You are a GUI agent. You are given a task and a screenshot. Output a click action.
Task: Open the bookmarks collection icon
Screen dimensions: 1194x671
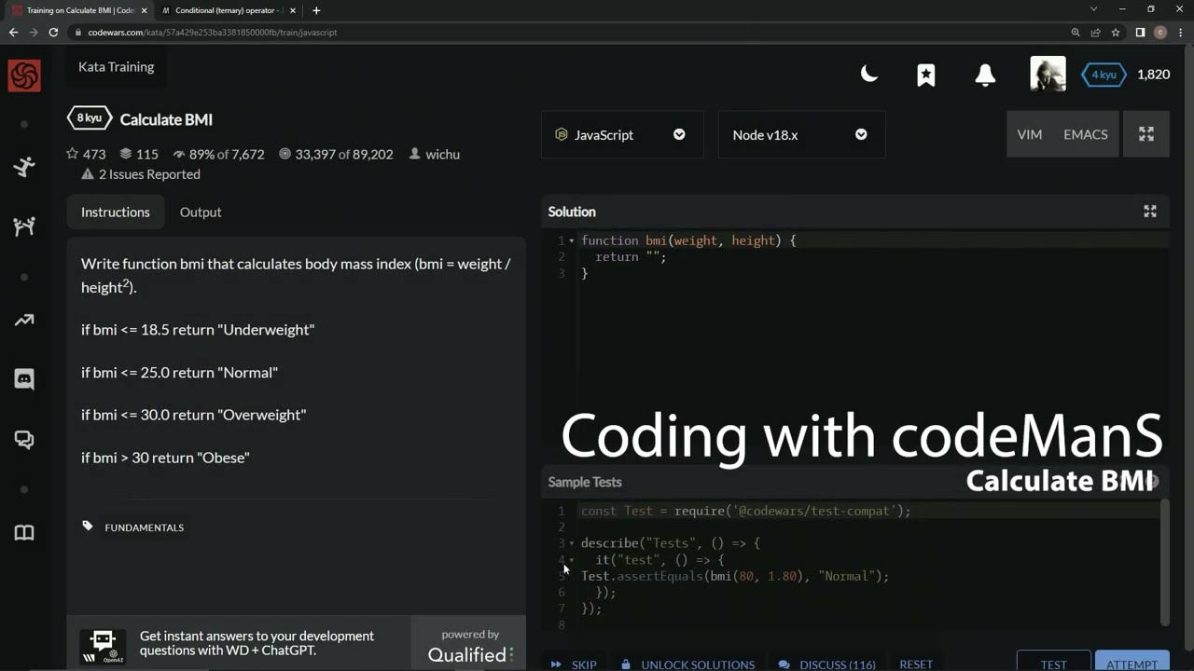click(926, 75)
